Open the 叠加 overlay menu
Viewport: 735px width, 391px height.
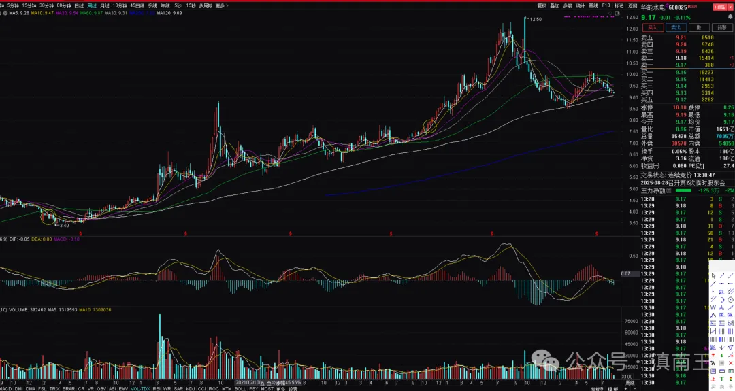[555, 5]
